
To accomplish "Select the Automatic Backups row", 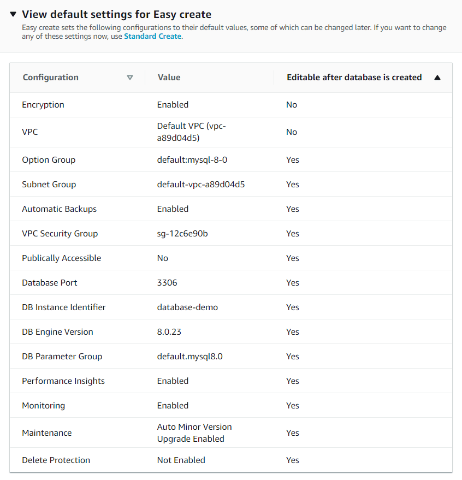I will pyautogui.click(x=59, y=209).
